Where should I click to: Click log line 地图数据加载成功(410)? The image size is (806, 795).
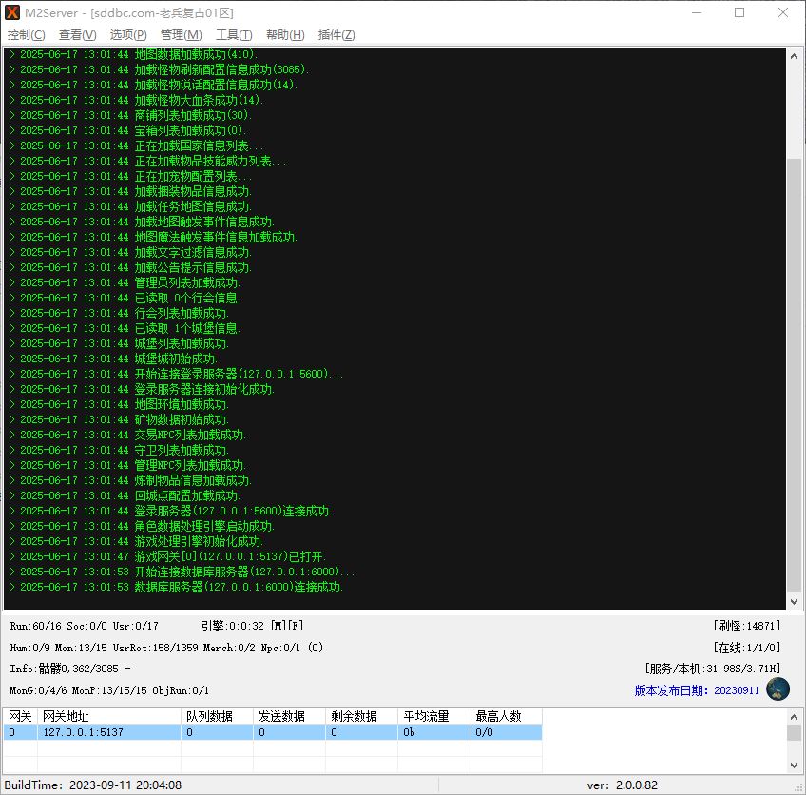click(x=134, y=54)
